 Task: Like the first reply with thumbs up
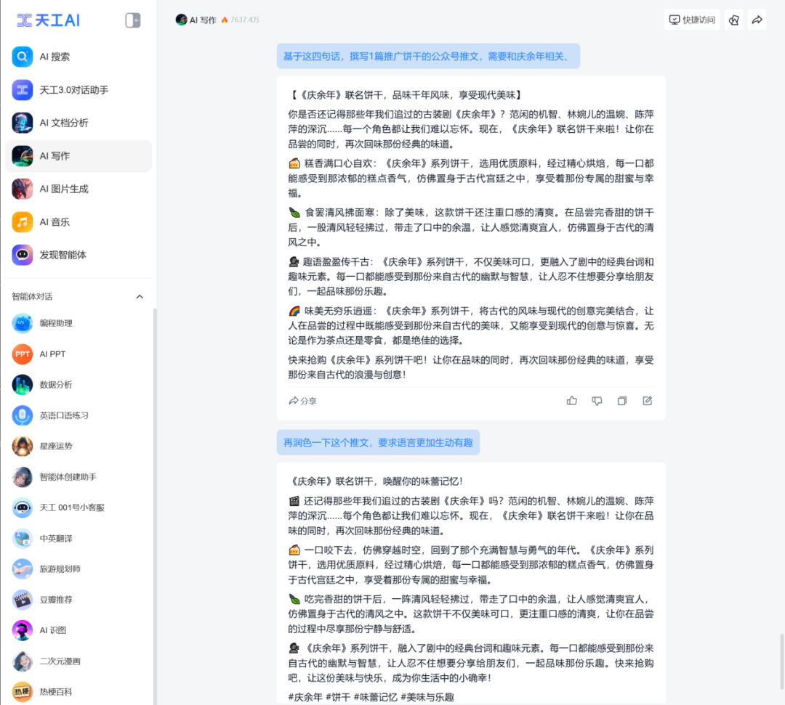572,401
